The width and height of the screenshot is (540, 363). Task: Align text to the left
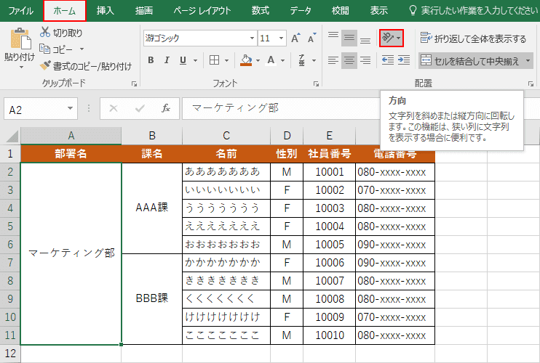333,60
